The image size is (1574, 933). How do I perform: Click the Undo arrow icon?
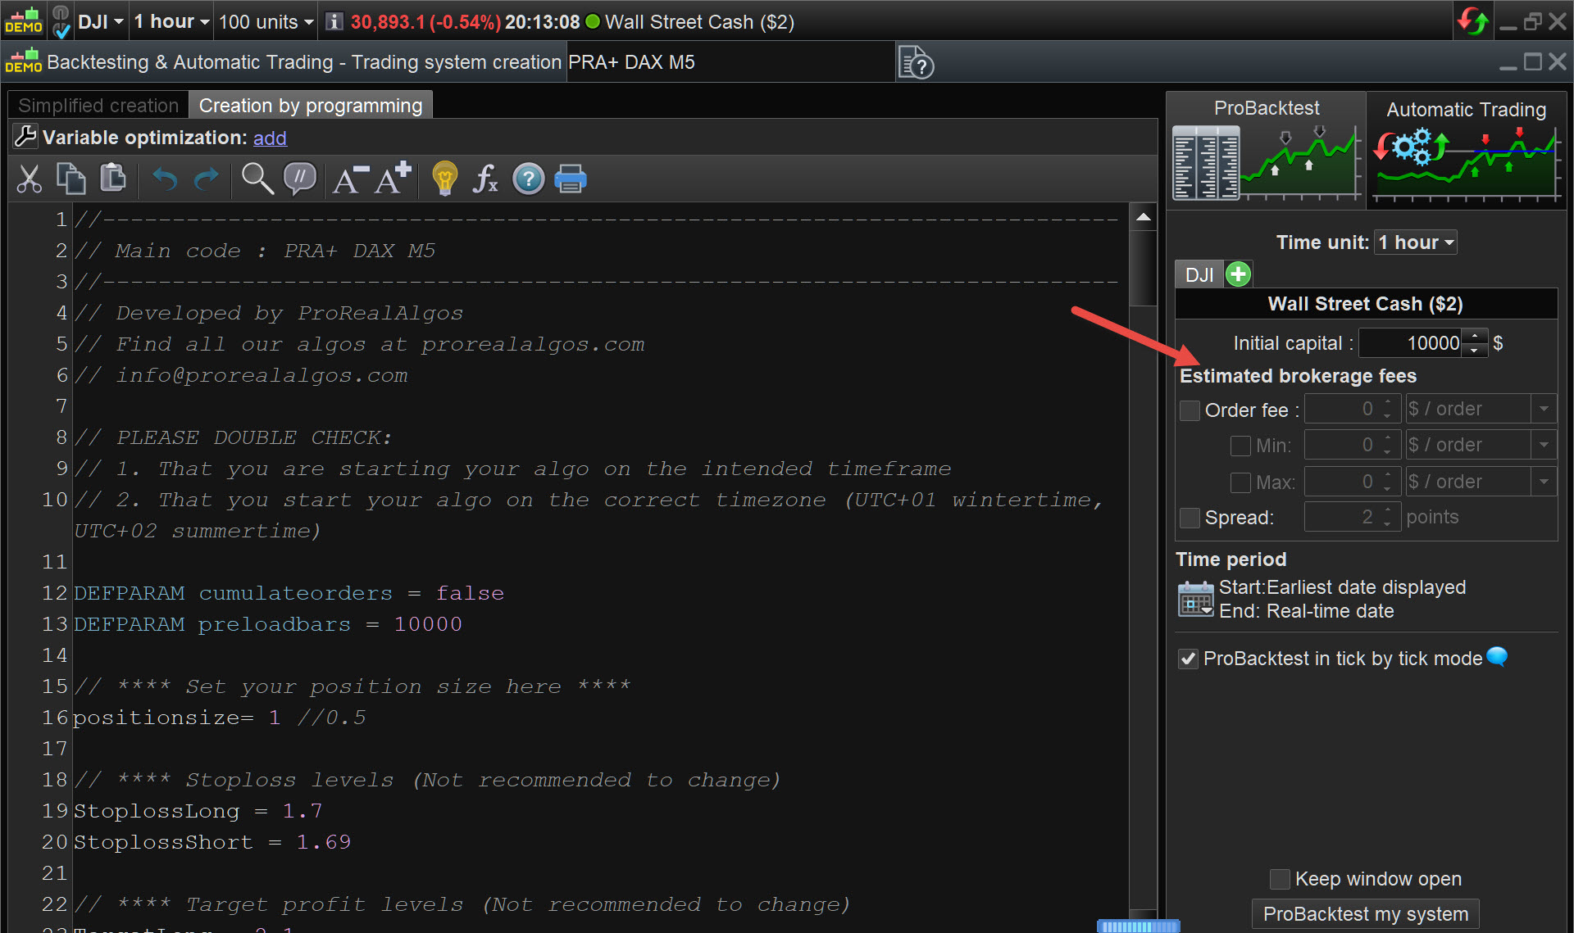(165, 179)
